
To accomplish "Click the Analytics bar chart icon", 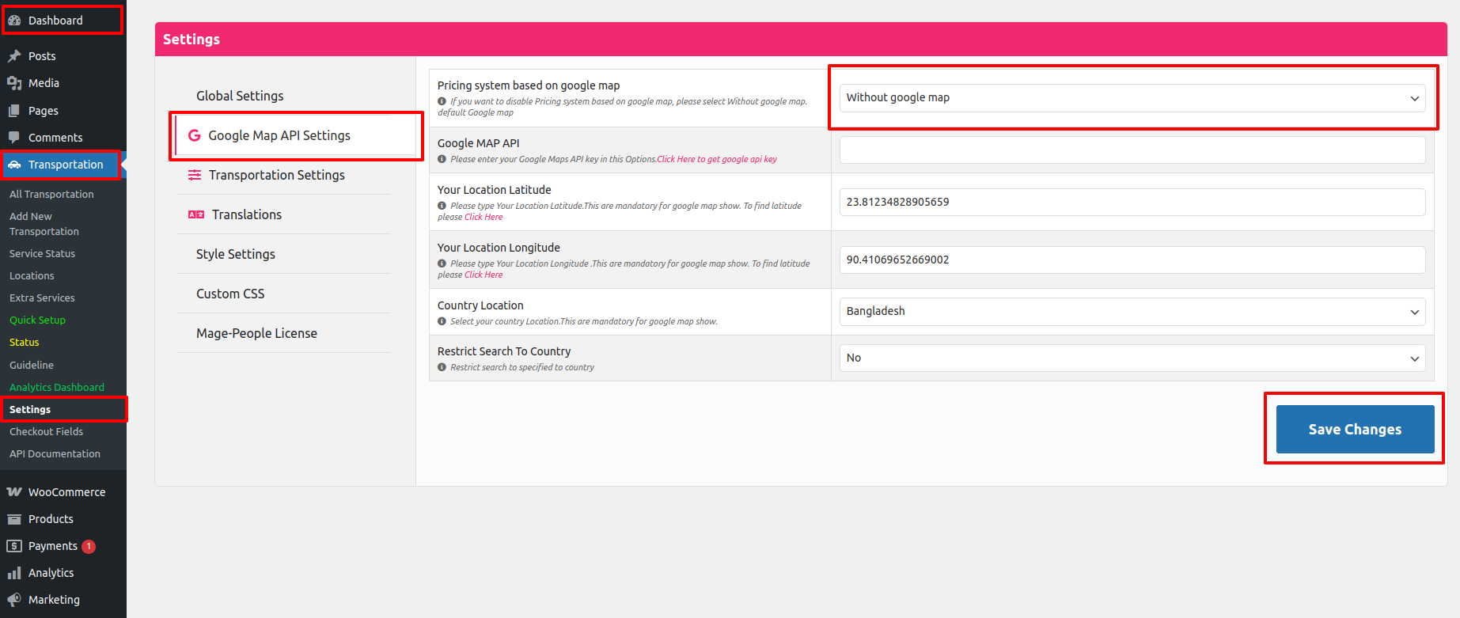I will 14,573.
